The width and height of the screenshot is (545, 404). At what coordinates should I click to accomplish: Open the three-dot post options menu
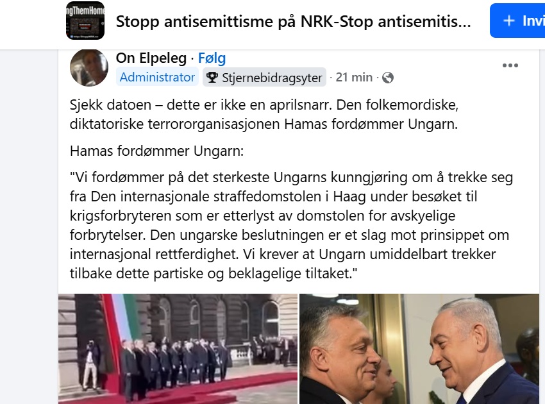point(510,65)
